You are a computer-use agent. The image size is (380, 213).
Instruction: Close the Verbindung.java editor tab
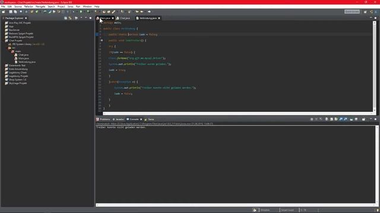point(159,18)
